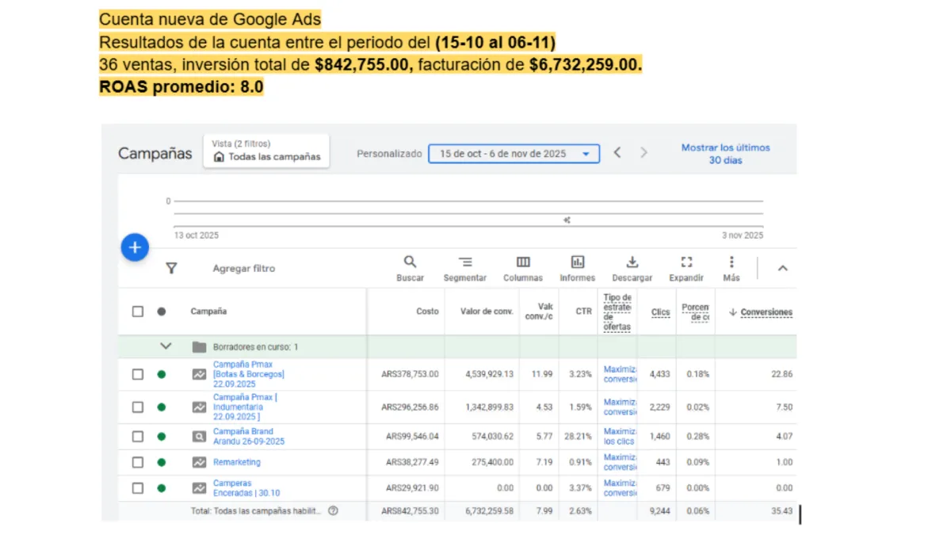Open the Segmentar segment tool
This screenshot has width=951, height=535.
[x=465, y=262]
